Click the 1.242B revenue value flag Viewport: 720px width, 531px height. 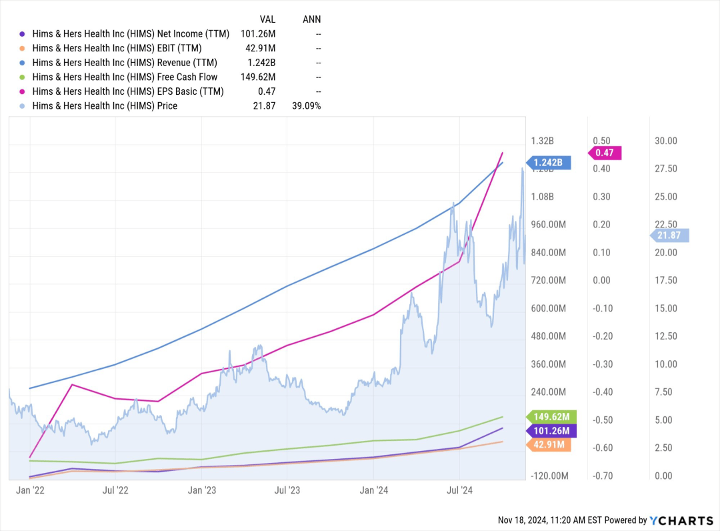click(549, 163)
